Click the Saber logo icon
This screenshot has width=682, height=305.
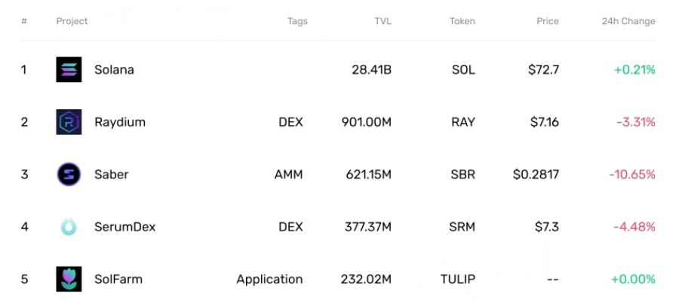click(x=69, y=175)
